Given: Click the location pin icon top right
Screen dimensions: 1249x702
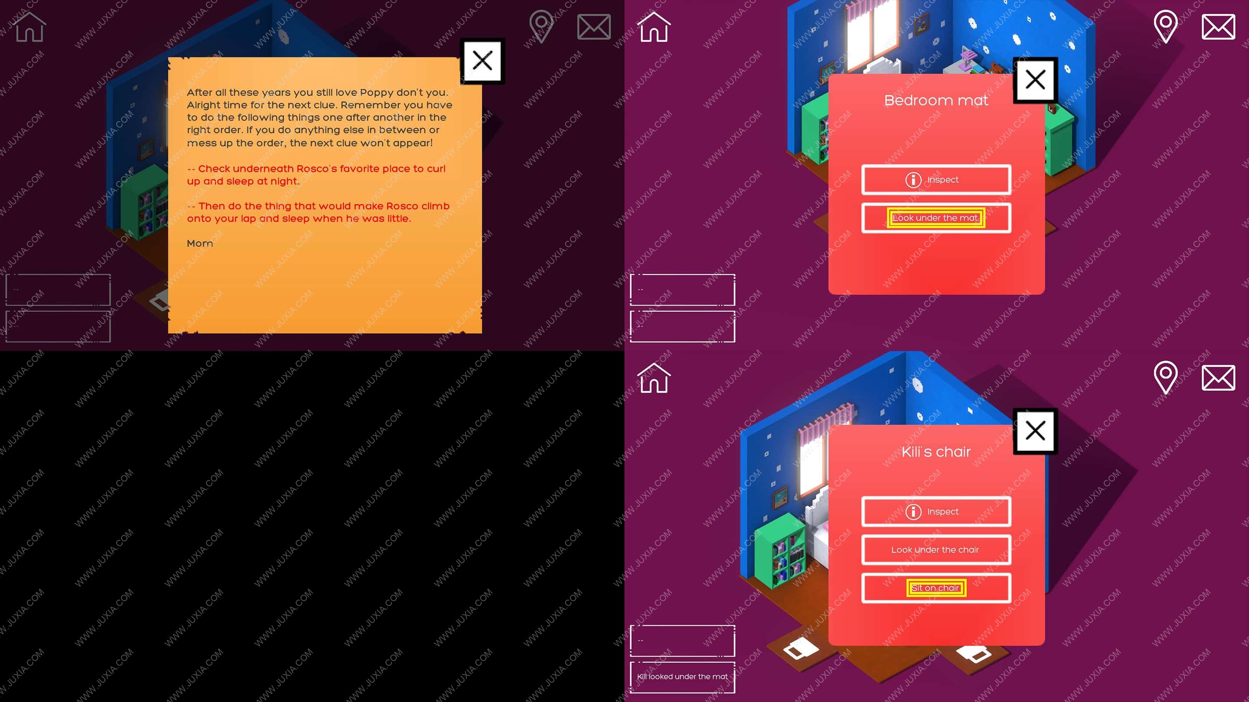Looking at the screenshot, I should click(x=1167, y=26).
